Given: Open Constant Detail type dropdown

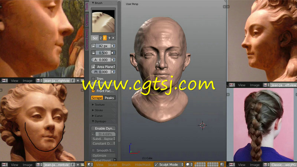Looking at the screenshot, I should (104, 143).
